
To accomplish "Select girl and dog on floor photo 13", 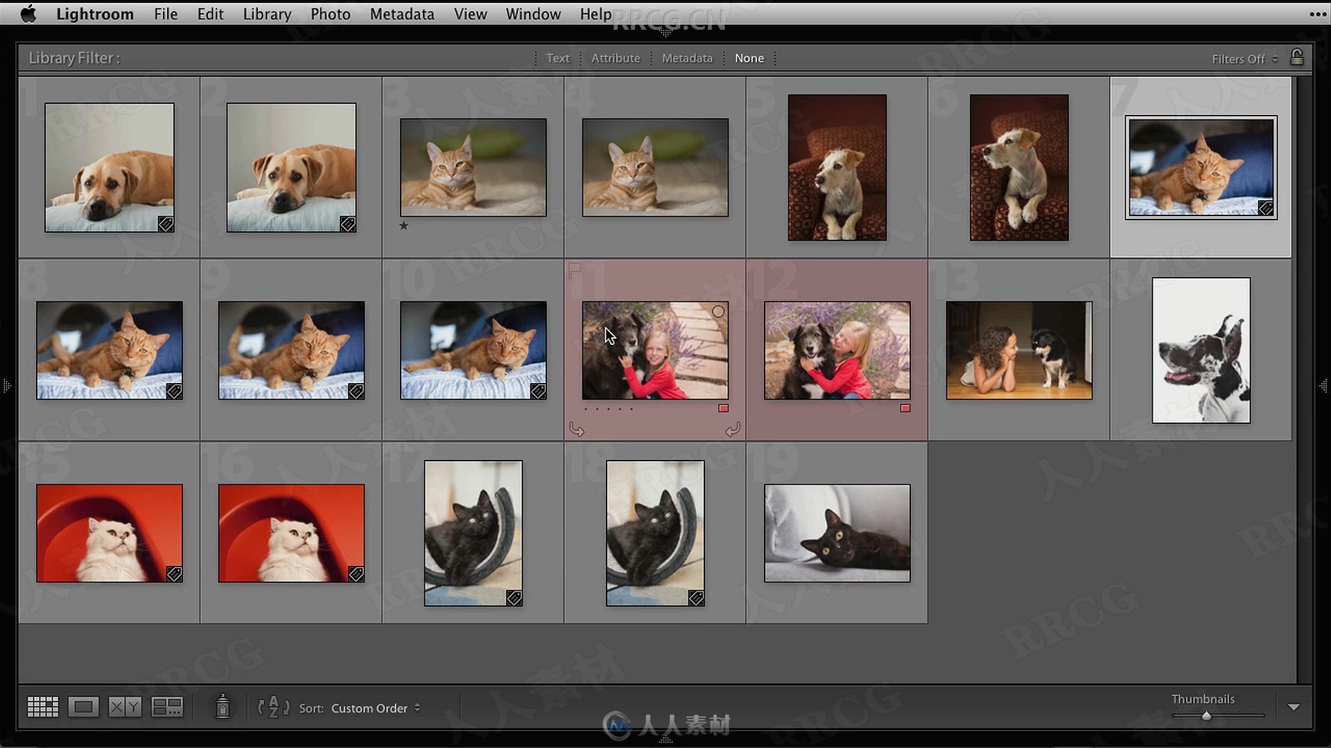I will (x=1019, y=350).
